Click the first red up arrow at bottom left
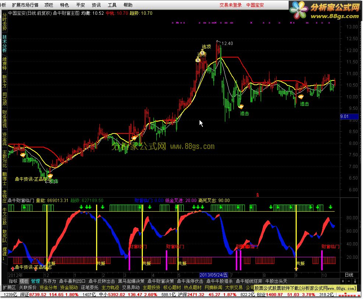 (13, 269)
